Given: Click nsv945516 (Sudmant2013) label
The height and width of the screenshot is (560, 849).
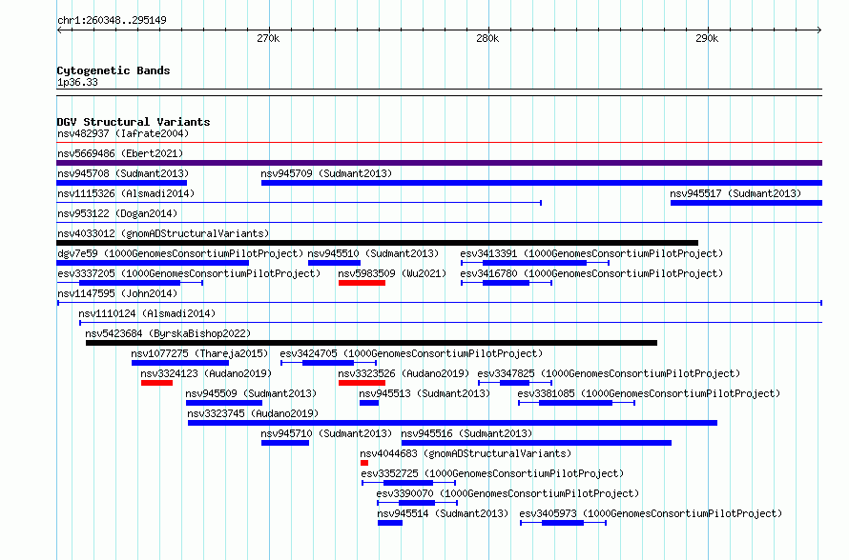Looking at the screenshot, I should pyautogui.click(x=466, y=433).
